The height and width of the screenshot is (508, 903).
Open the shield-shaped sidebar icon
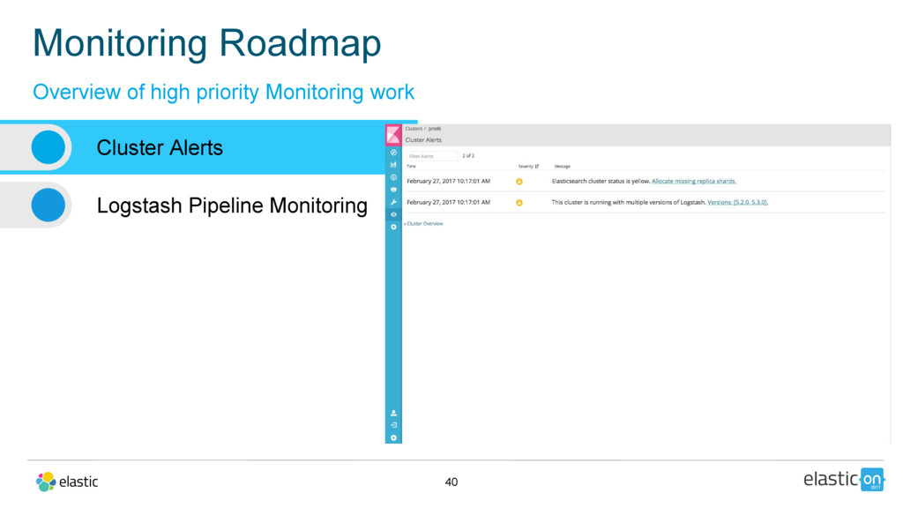tap(393, 190)
